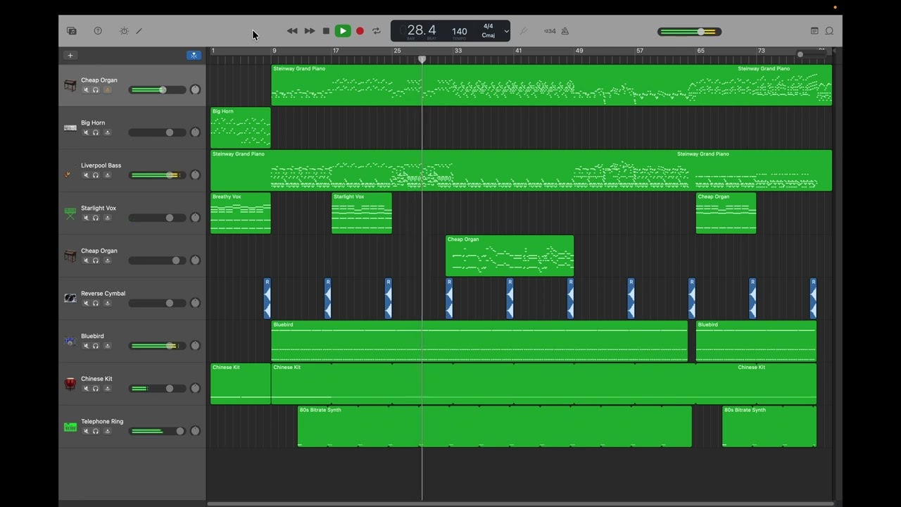Click the 140 tempo value
Image resolution: width=901 pixels, height=507 pixels.
tap(460, 31)
